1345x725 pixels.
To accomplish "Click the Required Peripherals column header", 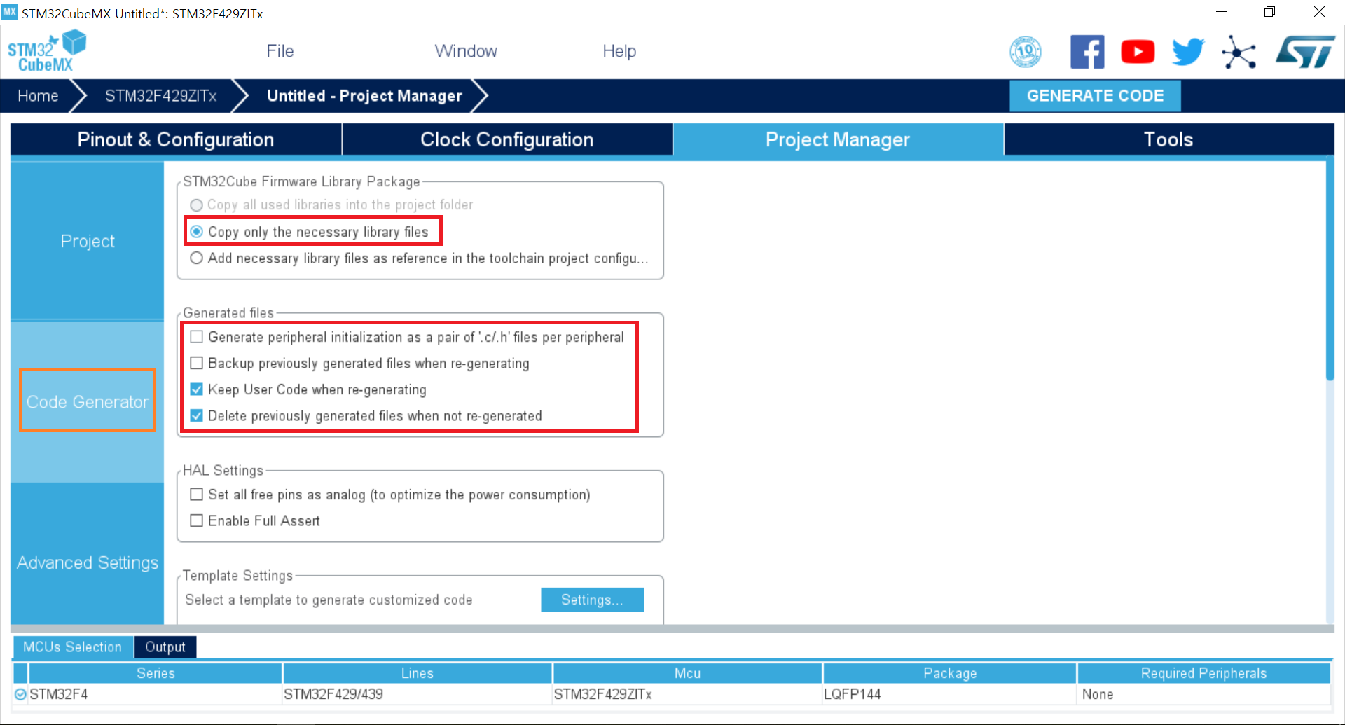I will coord(1203,673).
